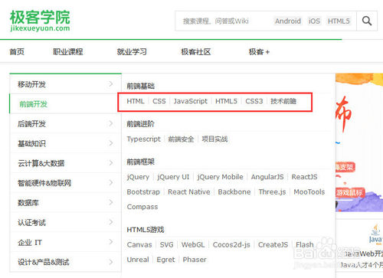Open the 后端开发 category label
Screen dimensions: 383x278
(x=31, y=124)
